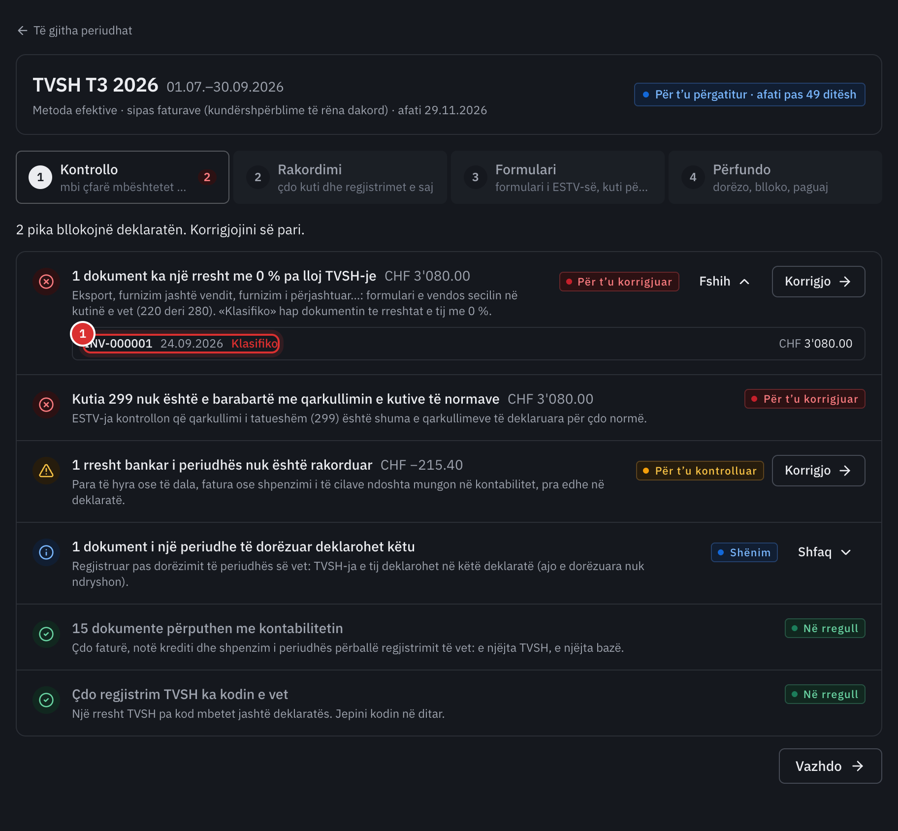
Task: Go to the Përfundo step tab
Action: pos(775,177)
